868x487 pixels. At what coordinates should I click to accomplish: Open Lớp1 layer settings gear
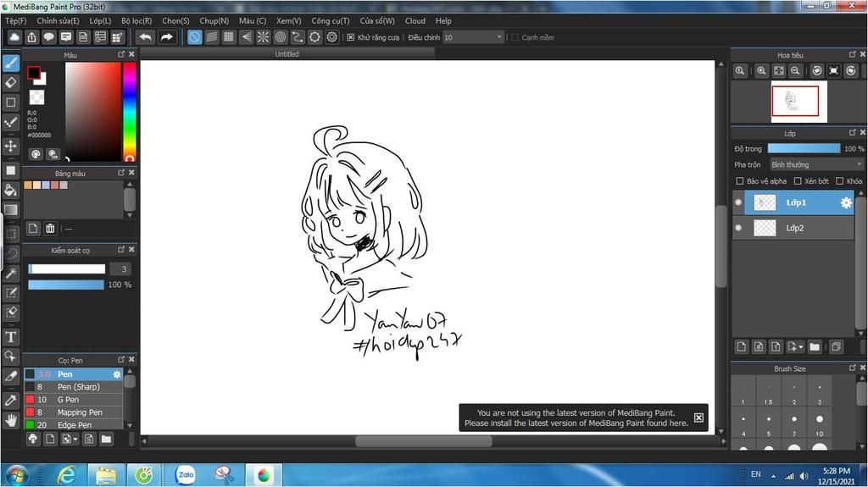846,202
